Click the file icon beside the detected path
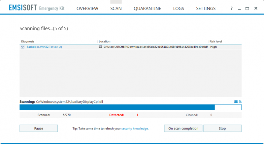The height and width of the screenshot is (144, 264). [101, 47]
